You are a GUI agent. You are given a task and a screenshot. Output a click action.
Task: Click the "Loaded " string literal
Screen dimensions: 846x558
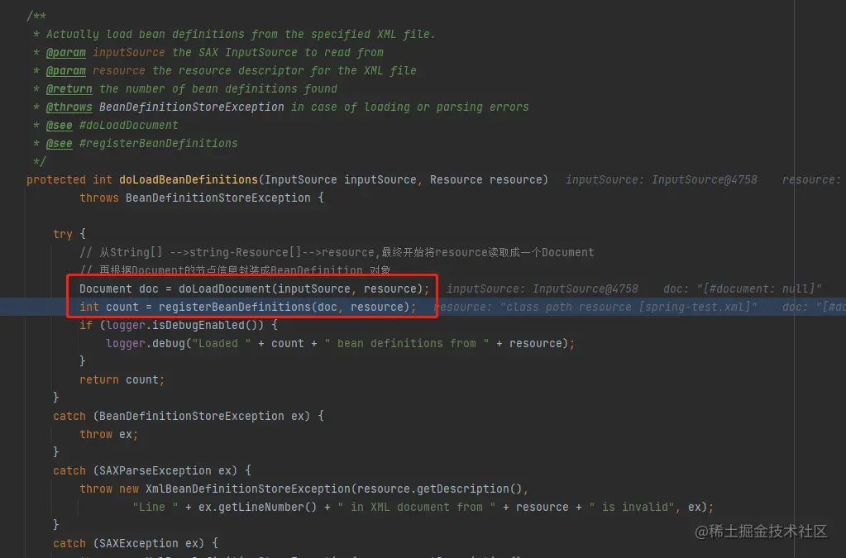(x=221, y=343)
